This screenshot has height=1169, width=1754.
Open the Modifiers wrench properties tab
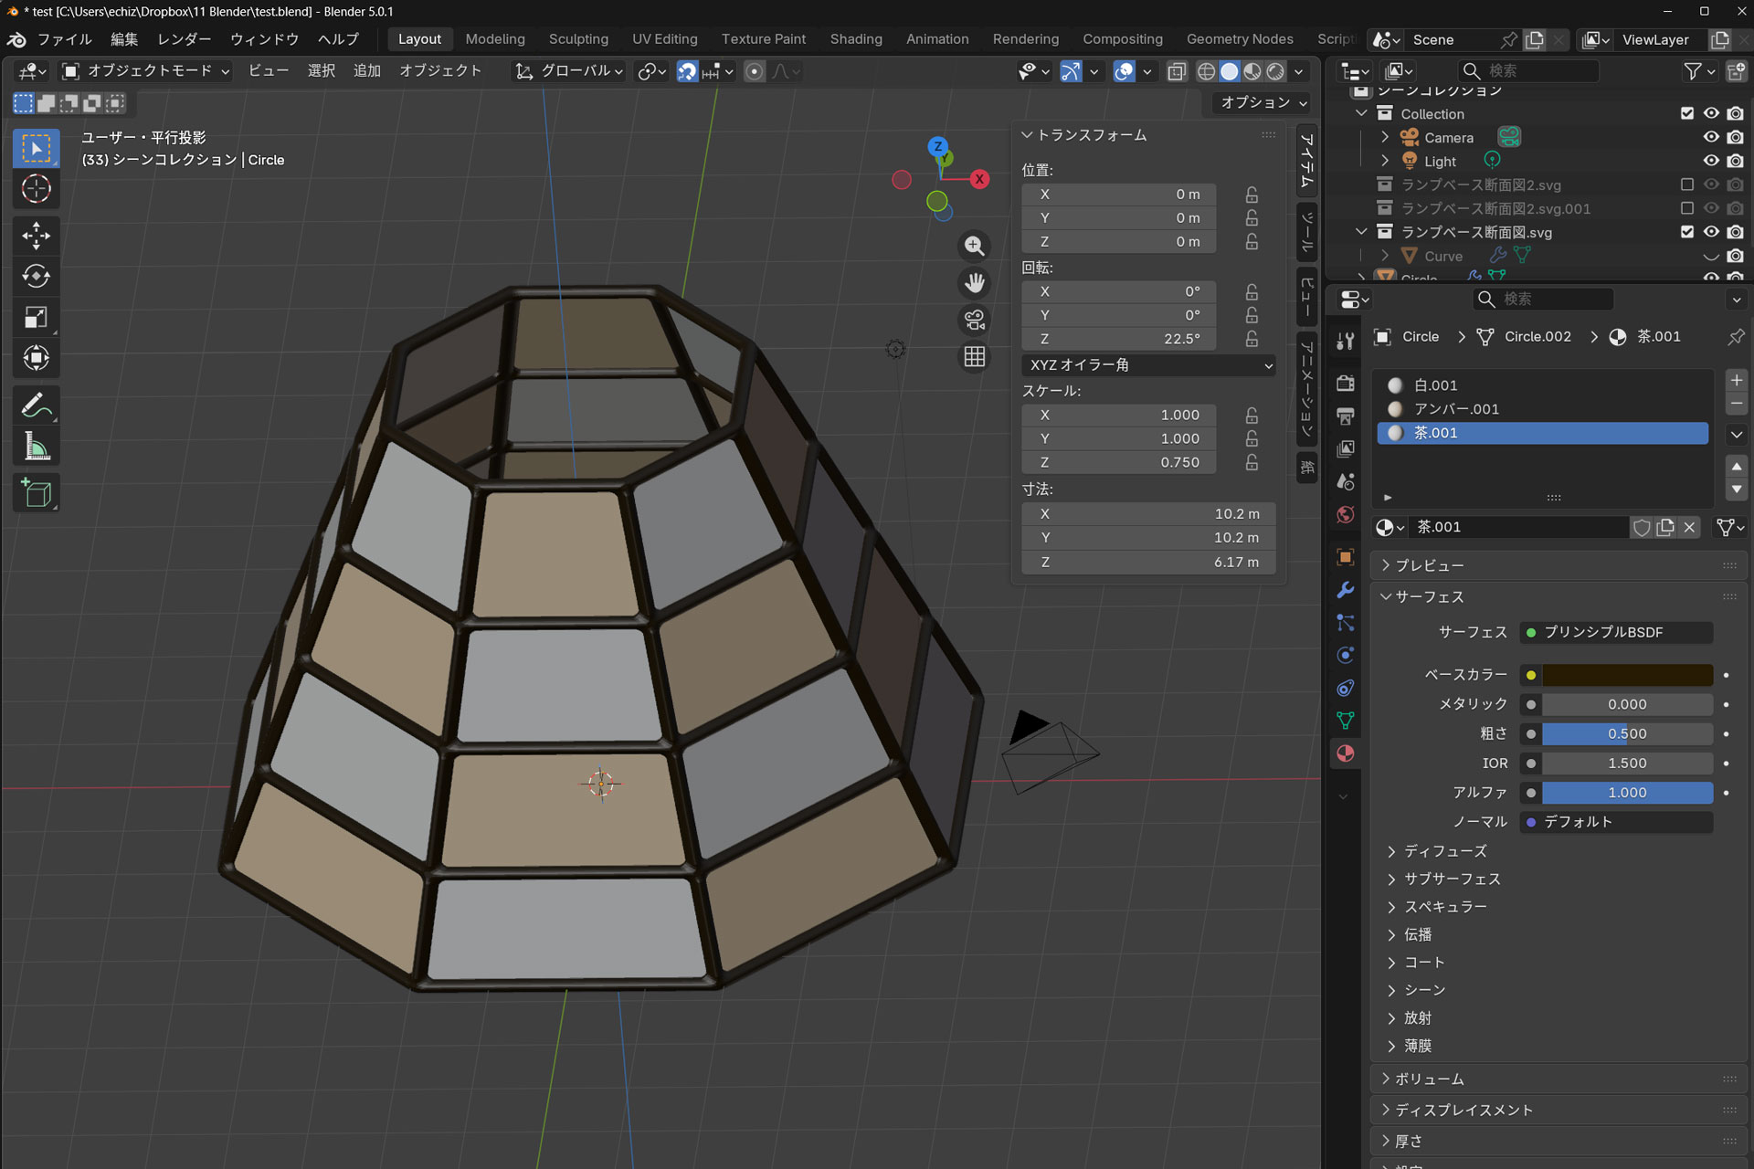(x=1345, y=590)
